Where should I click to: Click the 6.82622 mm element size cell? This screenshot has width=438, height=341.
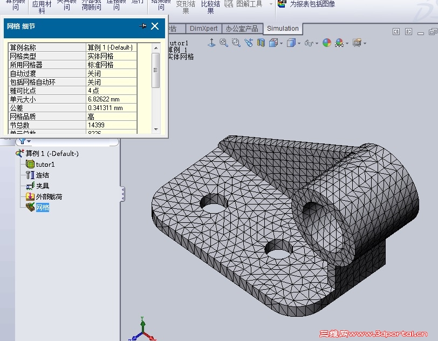tap(111, 99)
